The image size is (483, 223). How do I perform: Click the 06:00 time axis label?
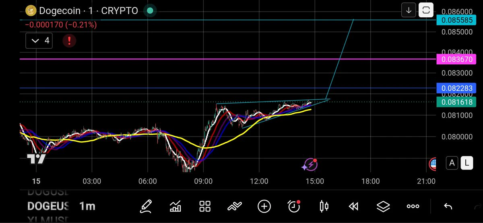[x=147, y=182]
